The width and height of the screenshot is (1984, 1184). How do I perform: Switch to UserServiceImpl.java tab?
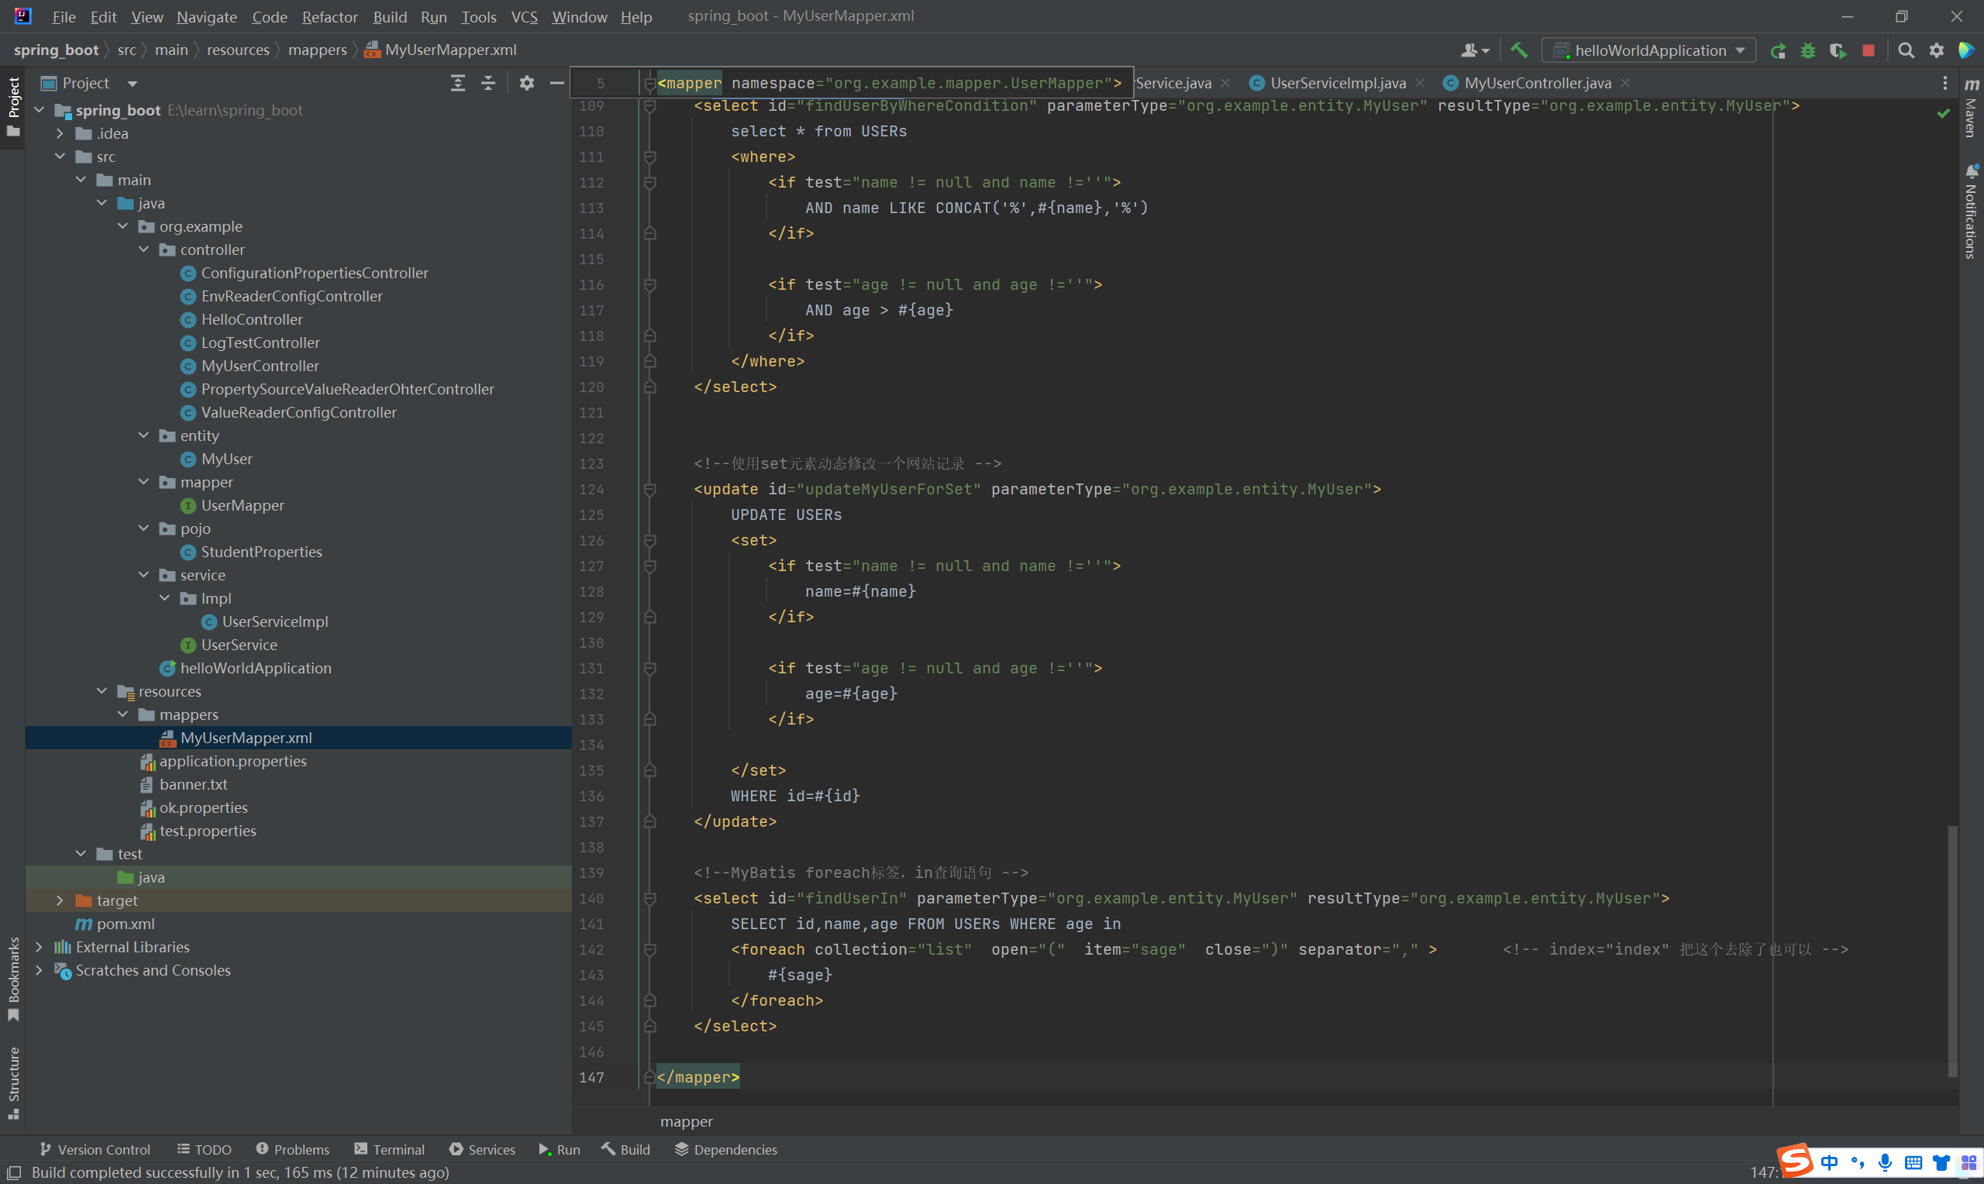[1337, 83]
